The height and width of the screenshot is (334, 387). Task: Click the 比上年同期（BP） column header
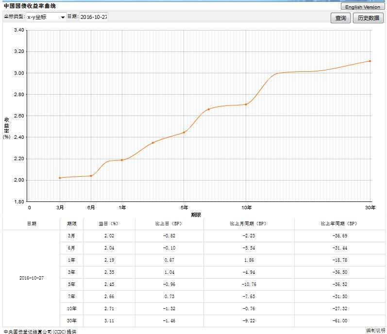click(339, 224)
